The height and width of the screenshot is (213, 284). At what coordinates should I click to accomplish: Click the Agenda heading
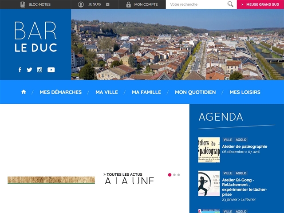[x=221, y=117]
